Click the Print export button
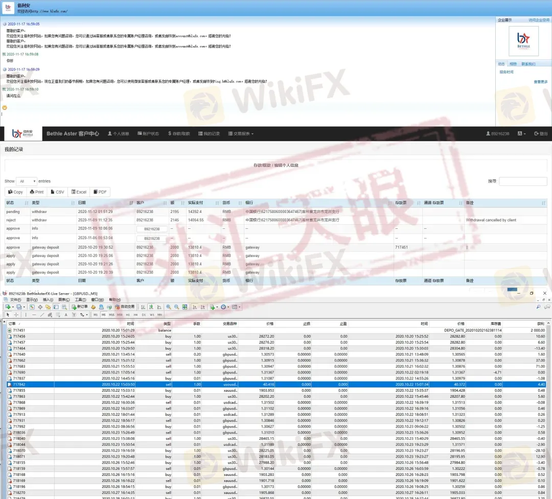Image resolution: width=552 pixels, height=499 pixels. [x=37, y=192]
